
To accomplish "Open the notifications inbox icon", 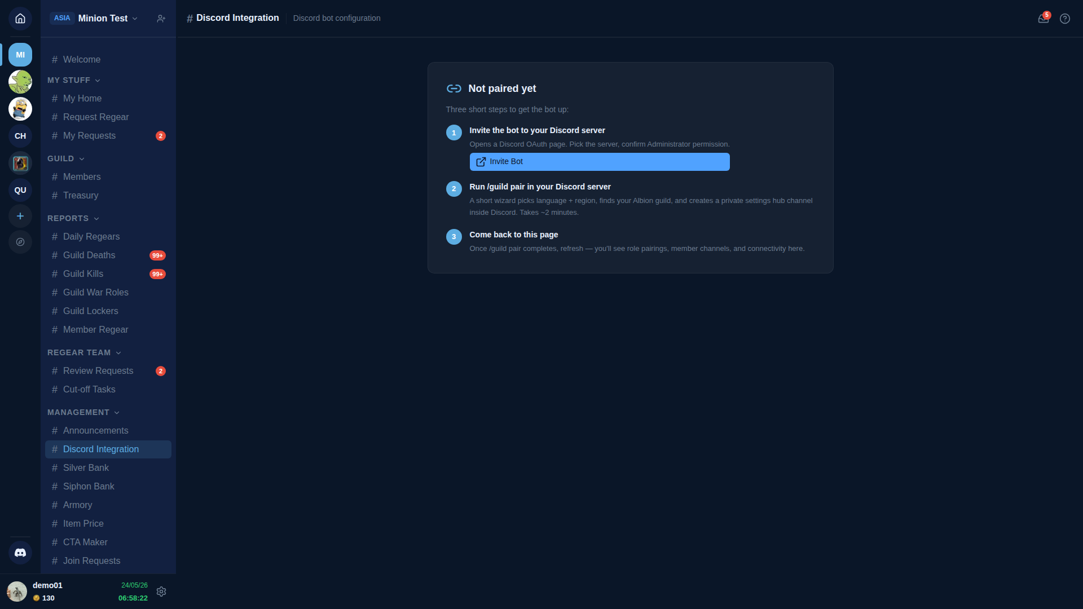I will 1044,18.
